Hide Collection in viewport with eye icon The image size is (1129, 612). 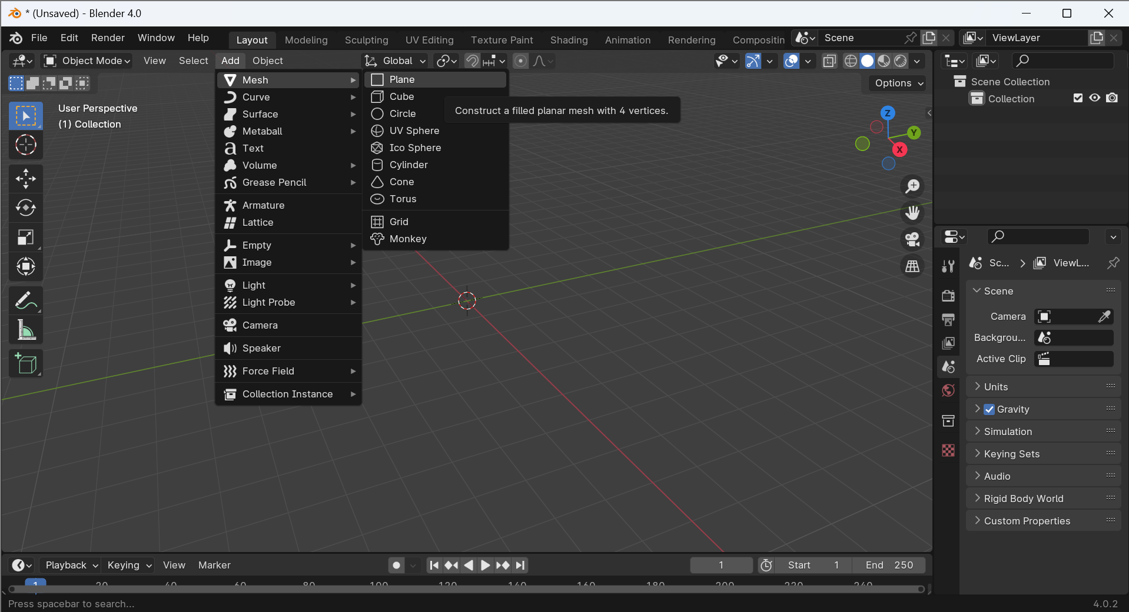click(x=1094, y=98)
